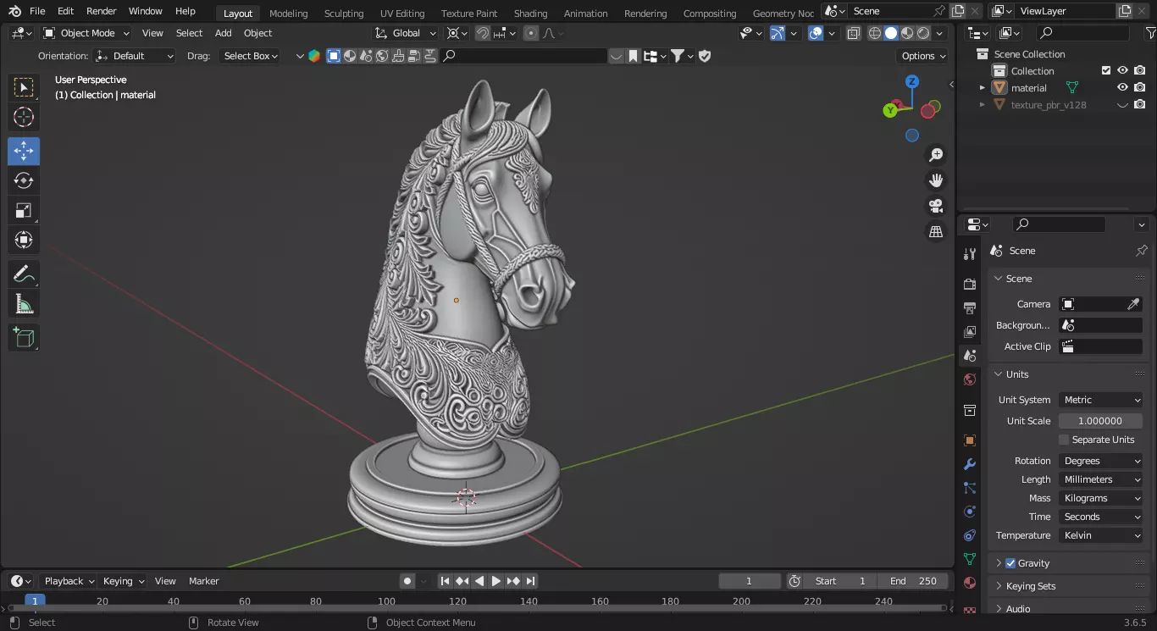
Task: Expand the material object in outliner
Action: (983, 88)
